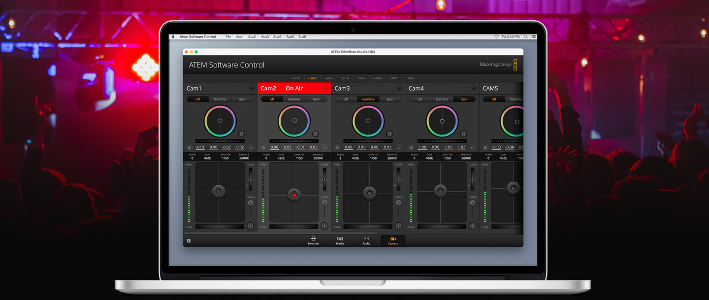Reset Cam1 color corrector with the circular-arrow icon
709x300 pixels.
point(251,147)
